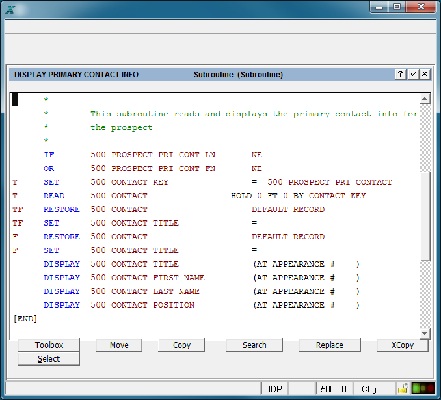
Task: Click the editor vertical scrollbar thumb
Action: 425,217
